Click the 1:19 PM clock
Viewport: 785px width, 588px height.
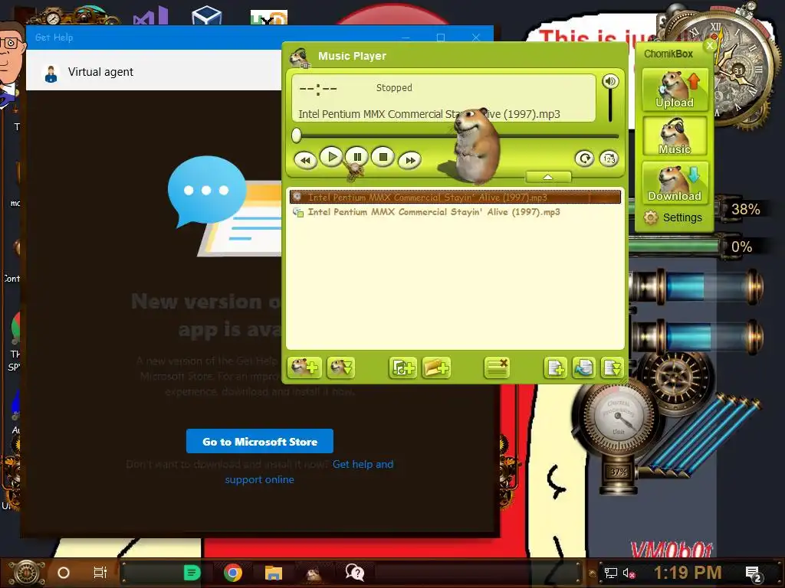click(688, 573)
